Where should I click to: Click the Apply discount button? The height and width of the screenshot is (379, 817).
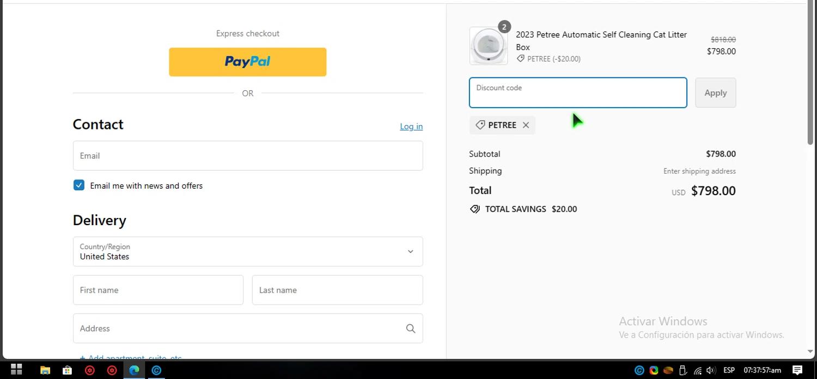(715, 92)
